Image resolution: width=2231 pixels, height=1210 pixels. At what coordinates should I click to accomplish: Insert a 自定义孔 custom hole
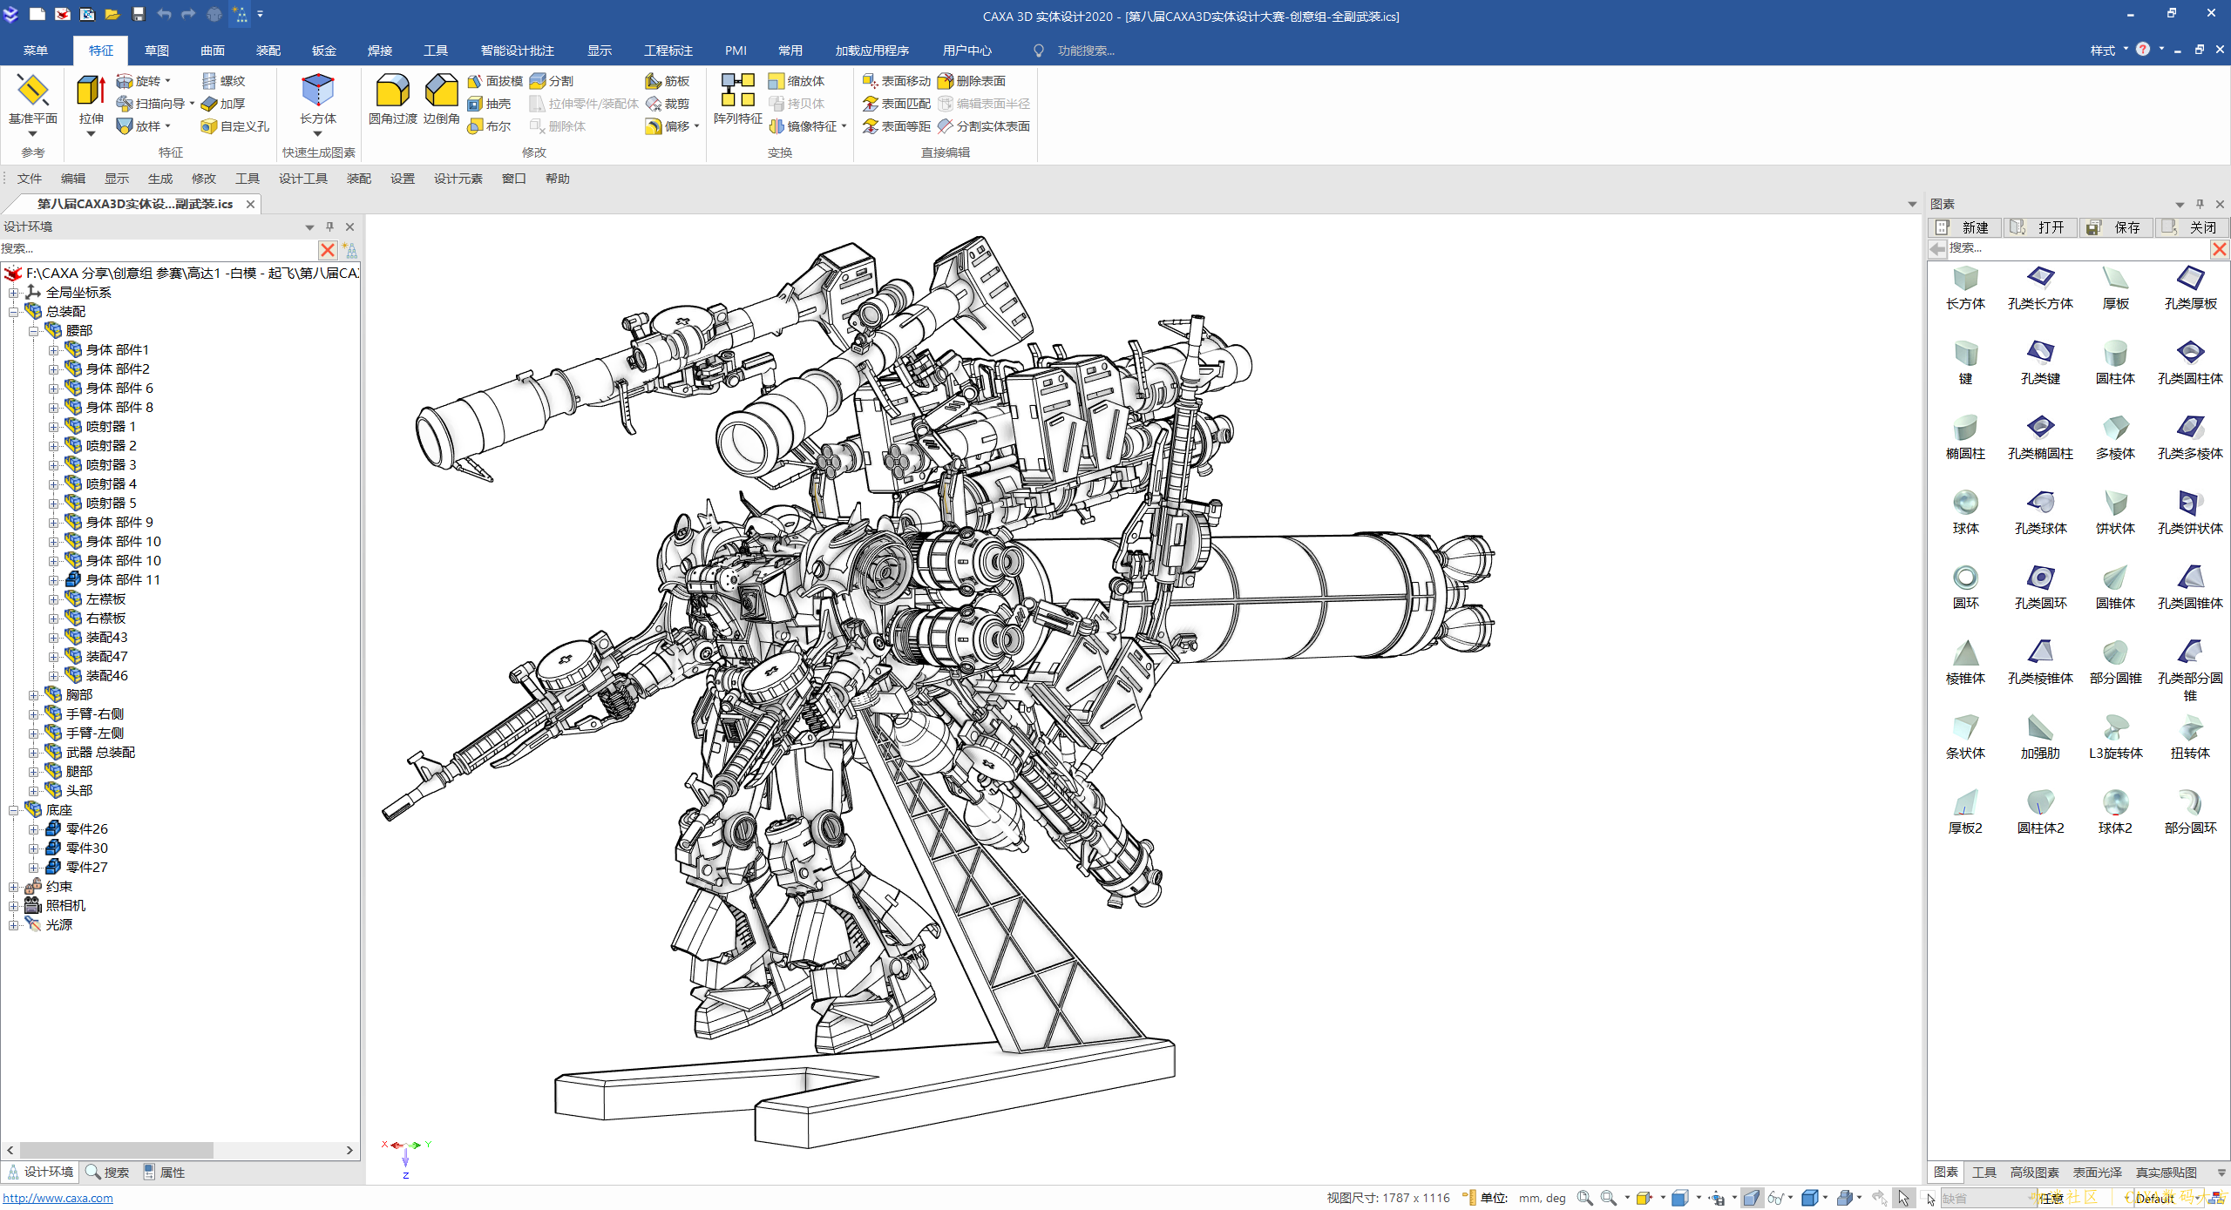pyautogui.click(x=235, y=126)
